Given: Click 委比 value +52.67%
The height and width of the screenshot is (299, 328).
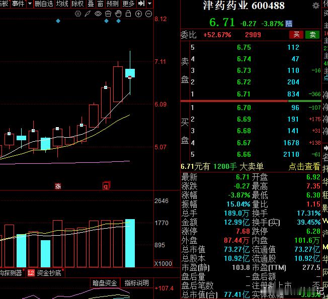Looking at the screenshot, I should [x=217, y=35].
